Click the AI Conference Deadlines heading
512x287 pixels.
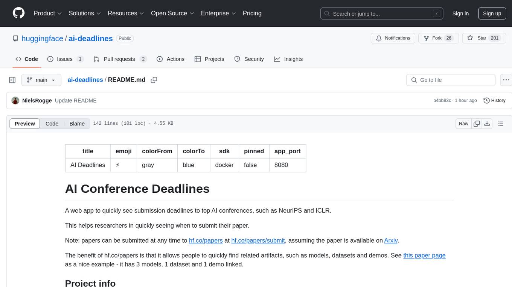[x=137, y=189]
